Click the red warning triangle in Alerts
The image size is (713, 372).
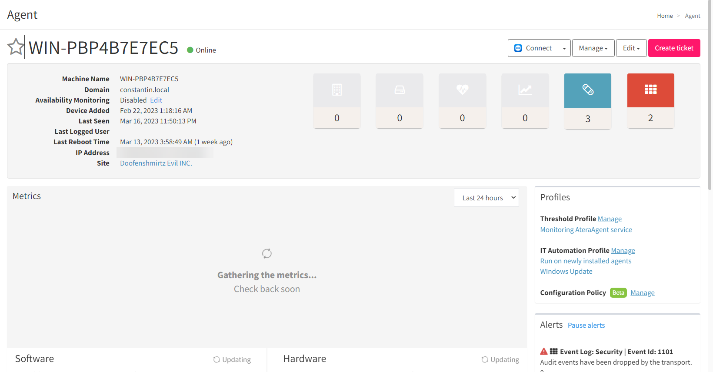tap(543, 352)
